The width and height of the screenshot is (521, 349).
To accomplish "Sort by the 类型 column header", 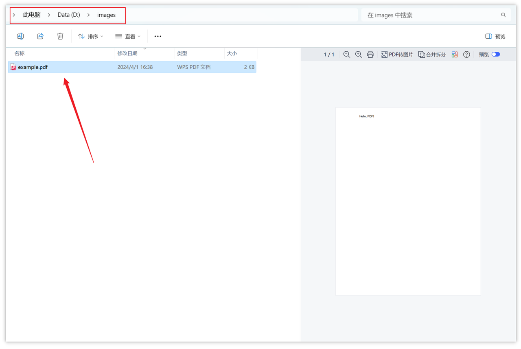I will click(199, 53).
